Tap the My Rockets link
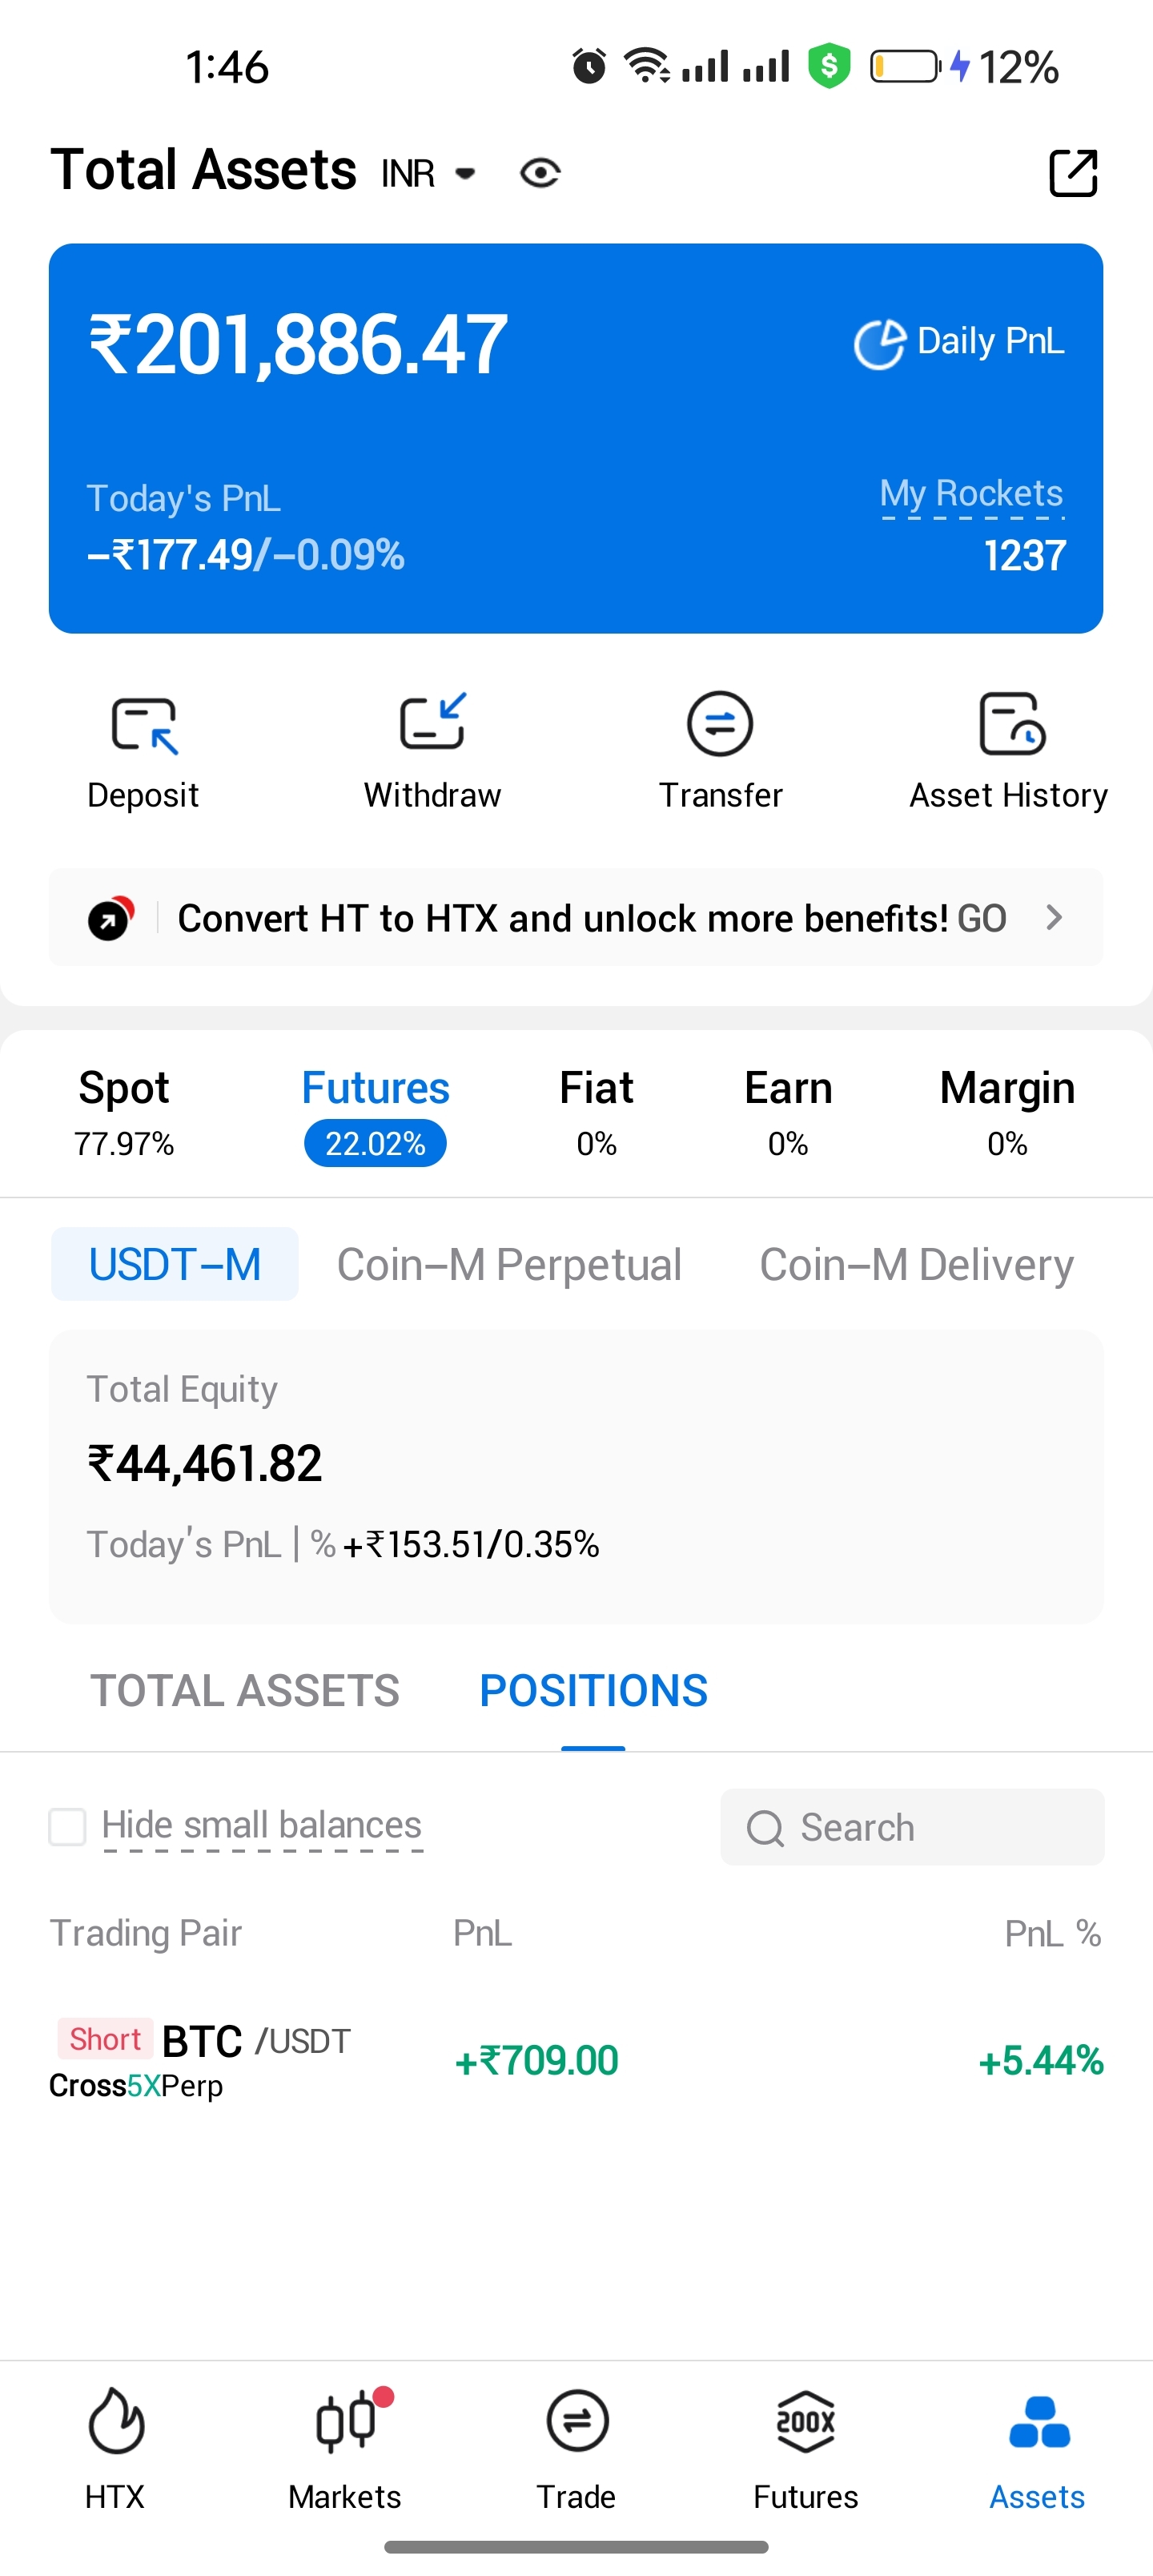 pos(971,494)
